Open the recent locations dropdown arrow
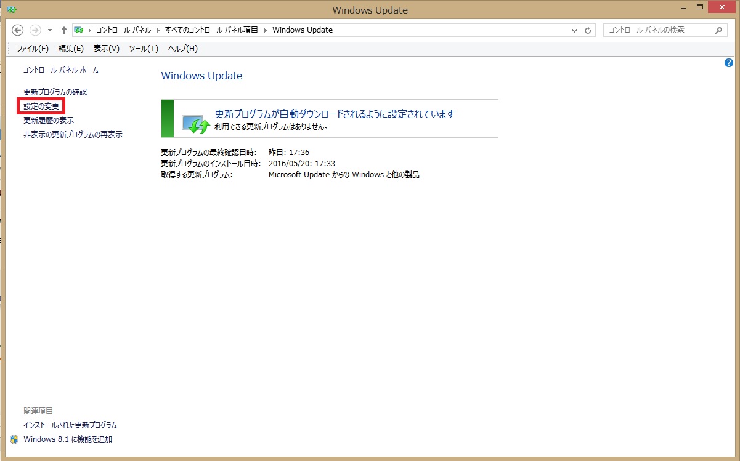The width and height of the screenshot is (740, 461). [x=50, y=30]
